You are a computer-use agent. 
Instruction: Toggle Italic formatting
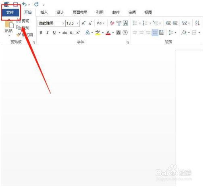tap(48, 33)
